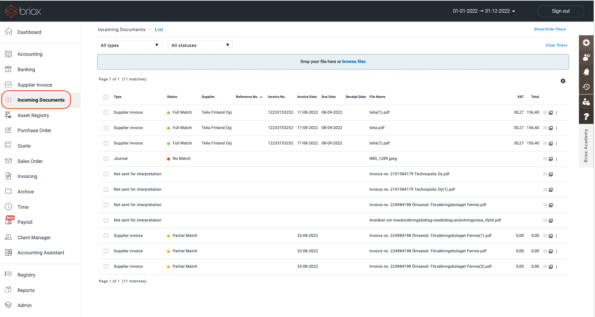This screenshot has height=317, width=595.
Task: Open the All statuses dropdown
Action: pos(200,46)
